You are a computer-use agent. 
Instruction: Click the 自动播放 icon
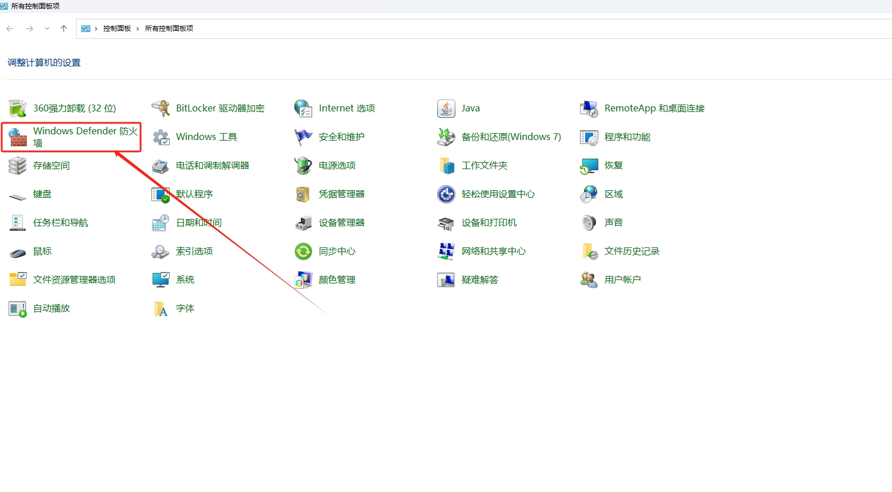tap(18, 309)
